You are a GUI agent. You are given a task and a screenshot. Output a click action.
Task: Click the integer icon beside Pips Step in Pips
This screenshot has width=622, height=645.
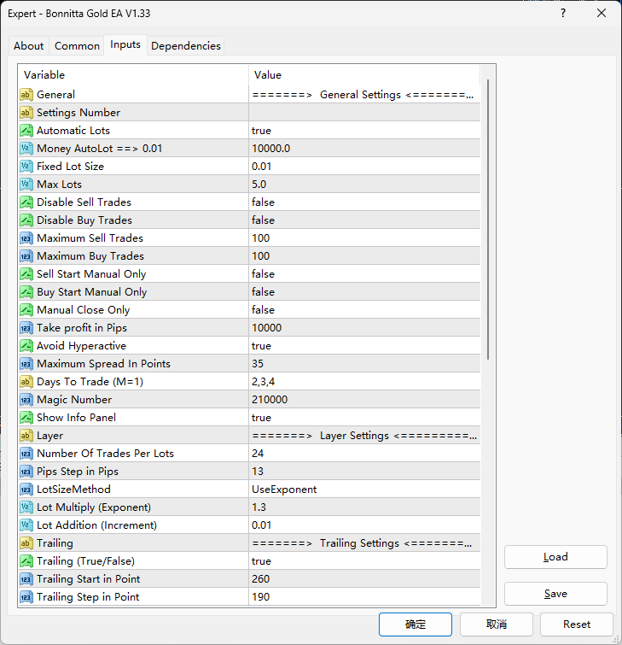tap(26, 472)
